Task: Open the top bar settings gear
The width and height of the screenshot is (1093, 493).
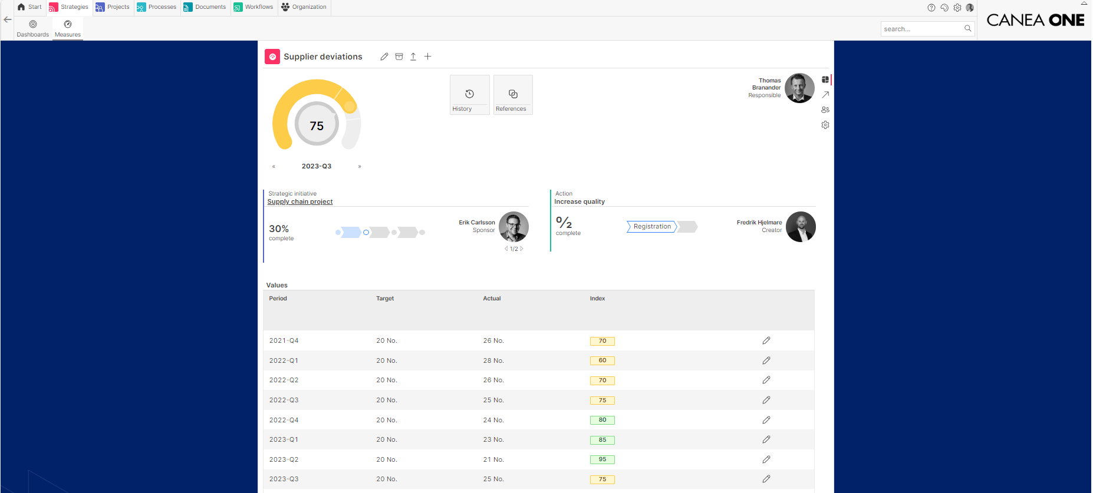Action: pyautogui.click(x=957, y=8)
